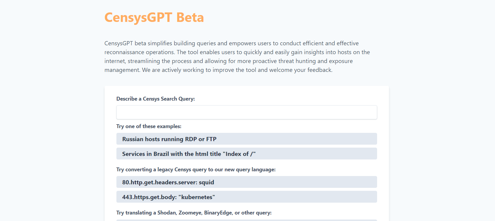This screenshot has width=495, height=221.
Task: Pick the "80.http.get.headers.server: squid" legacy query
Action: pyautogui.click(x=246, y=182)
